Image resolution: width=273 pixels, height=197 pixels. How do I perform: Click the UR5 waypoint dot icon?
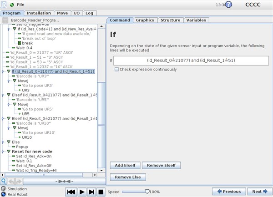pyautogui.click(x=20, y=114)
